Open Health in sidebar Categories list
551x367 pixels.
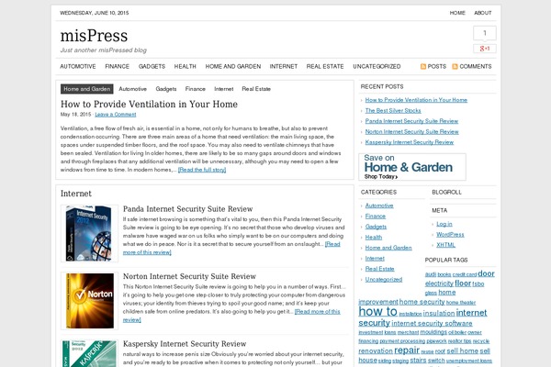[374, 237]
